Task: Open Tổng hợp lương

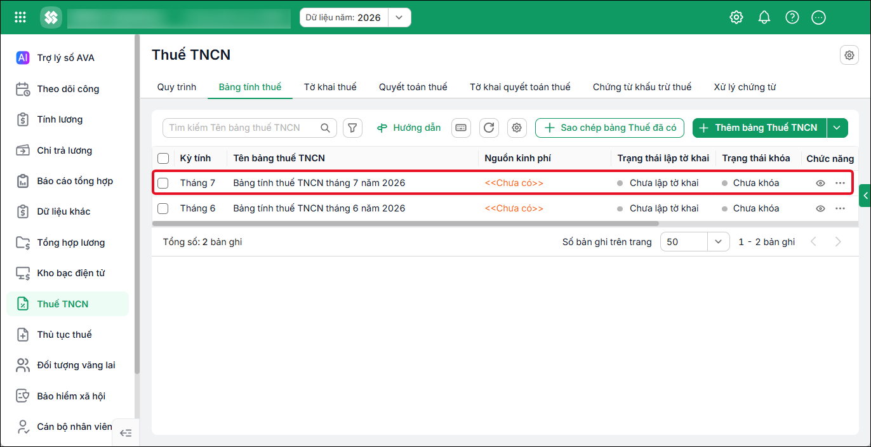Action: (x=69, y=243)
